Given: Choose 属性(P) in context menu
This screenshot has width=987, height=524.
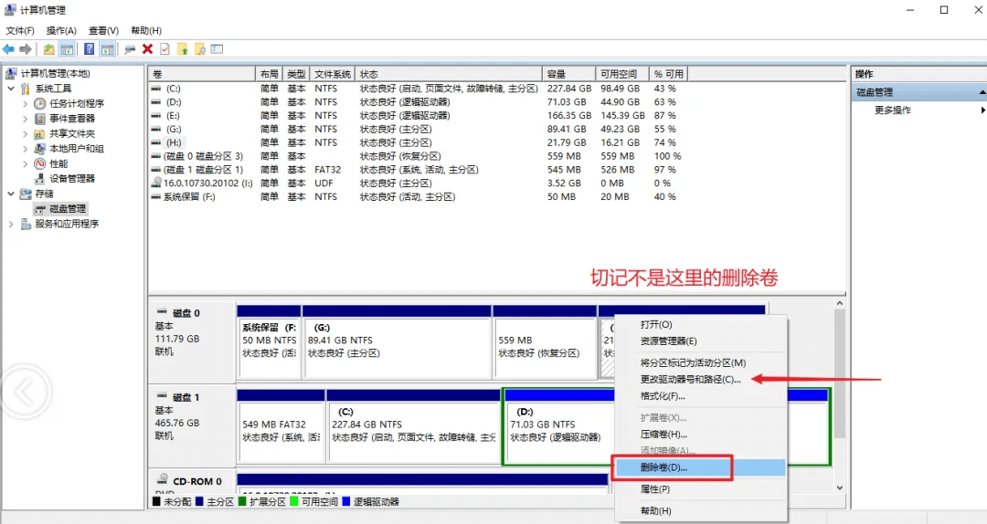Looking at the screenshot, I should pos(700,488).
